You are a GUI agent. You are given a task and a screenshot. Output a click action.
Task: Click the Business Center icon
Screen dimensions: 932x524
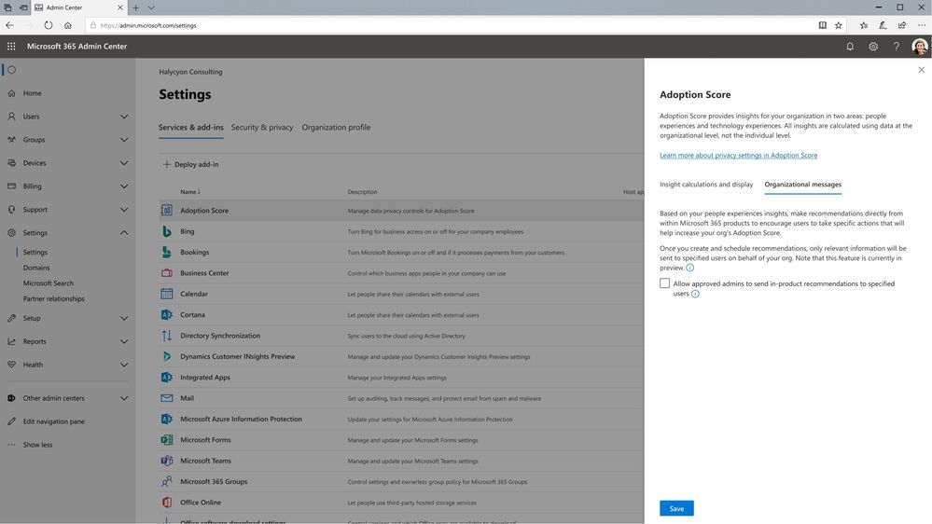(167, 272)
